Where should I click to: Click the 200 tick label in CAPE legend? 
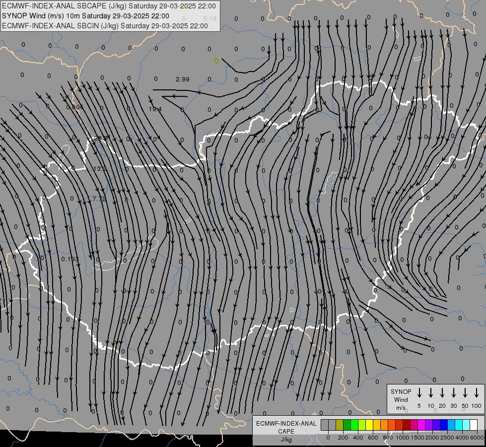point(343,438)
